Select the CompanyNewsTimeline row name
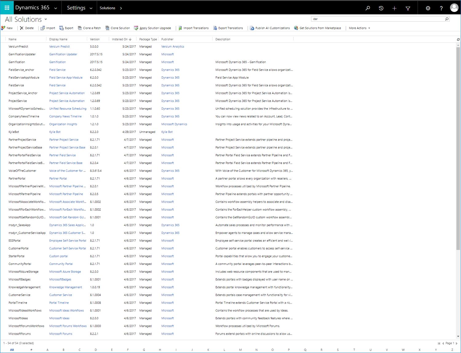 (24, 117)
